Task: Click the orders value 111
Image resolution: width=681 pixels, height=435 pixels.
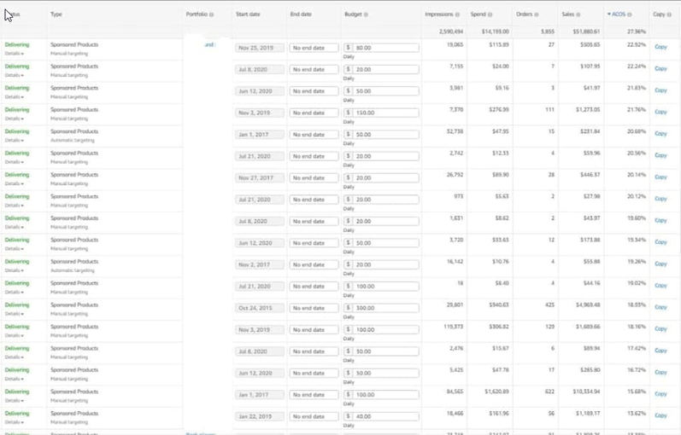Action: (549, 110)
